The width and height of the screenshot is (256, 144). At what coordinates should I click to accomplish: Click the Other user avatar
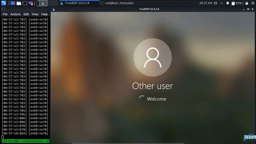point(153,58)
